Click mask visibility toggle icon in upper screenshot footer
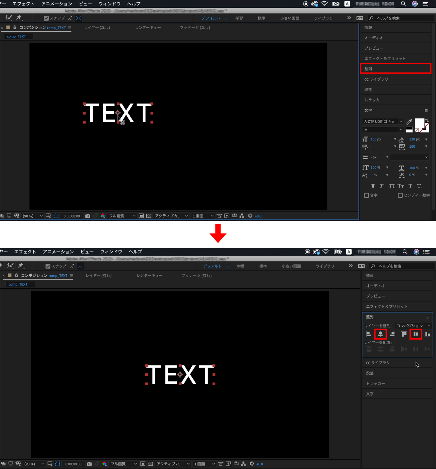 [x=56, y=216]
